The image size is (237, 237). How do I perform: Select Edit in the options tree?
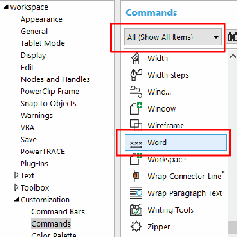(x=27, y=67)
